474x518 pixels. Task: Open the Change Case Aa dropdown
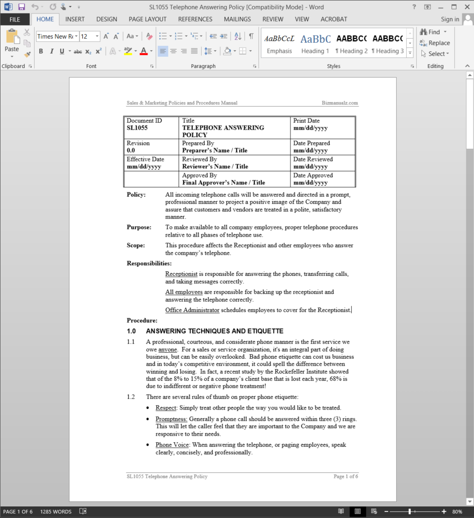coord(132,36)
